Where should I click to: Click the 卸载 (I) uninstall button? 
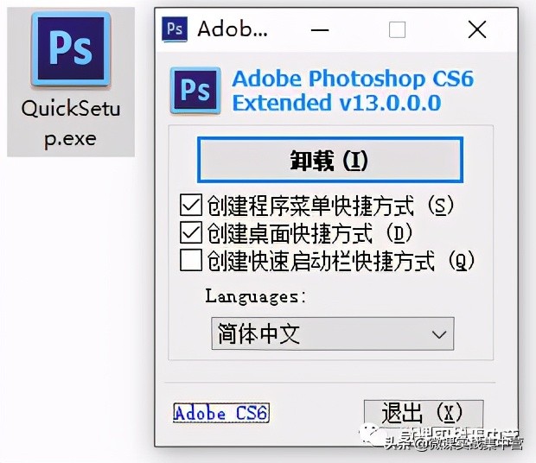pos(330,160)
